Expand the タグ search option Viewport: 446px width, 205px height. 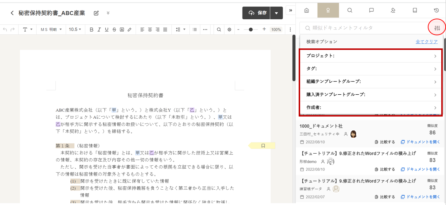coord(371,69)
